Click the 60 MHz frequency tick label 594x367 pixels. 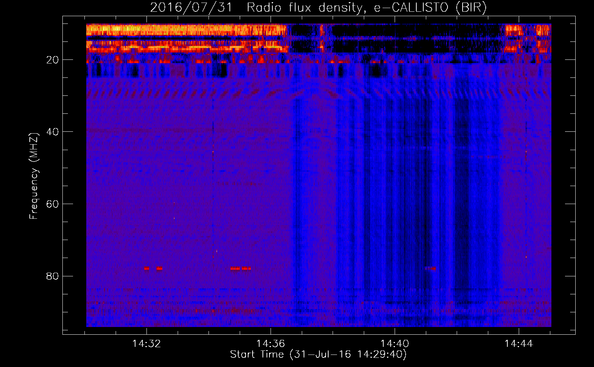tap(52, 204)
